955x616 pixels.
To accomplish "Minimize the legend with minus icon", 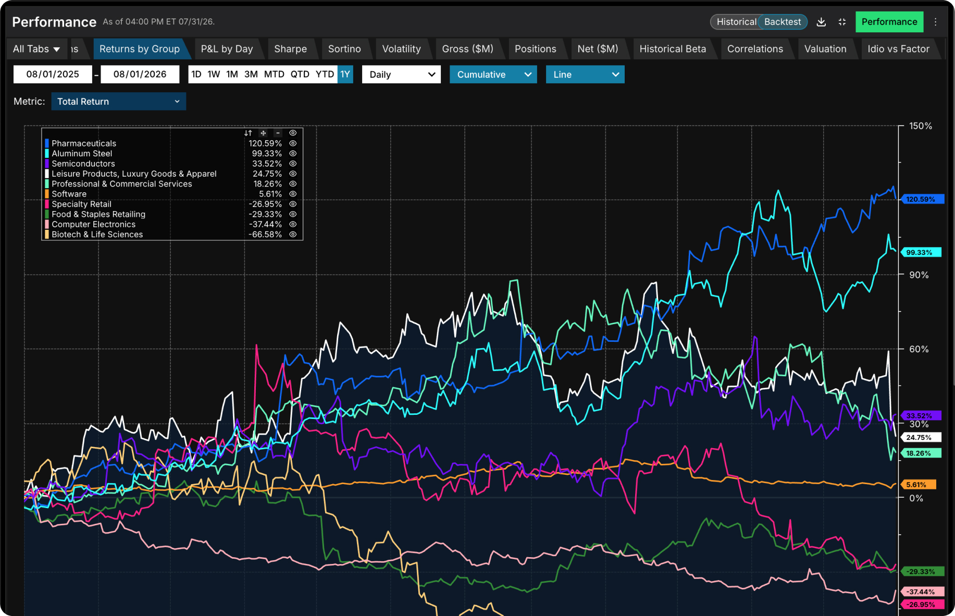I will tap(278, 133).
